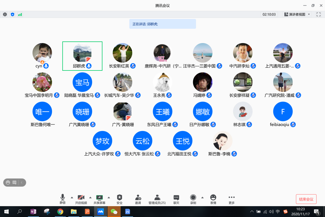Open the Security (安全) settings

pos(119,199)
